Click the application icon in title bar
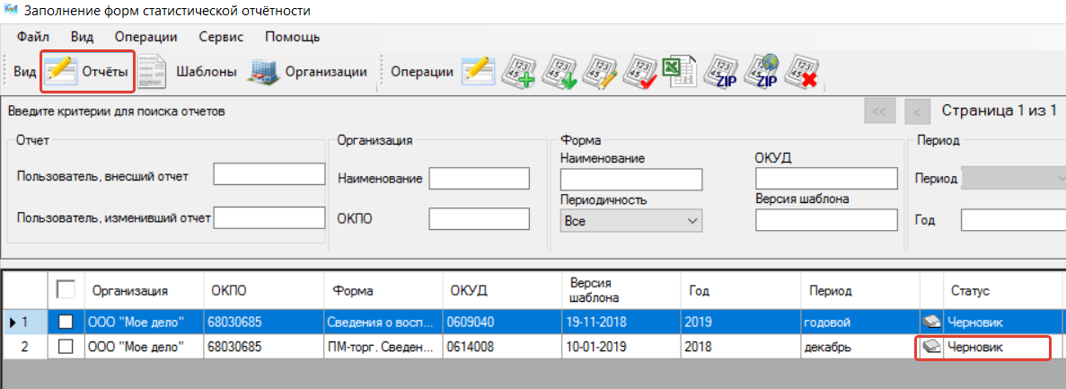Viewport: 1066px width, 389px height. pyautogui.click(x=10, y=10)
